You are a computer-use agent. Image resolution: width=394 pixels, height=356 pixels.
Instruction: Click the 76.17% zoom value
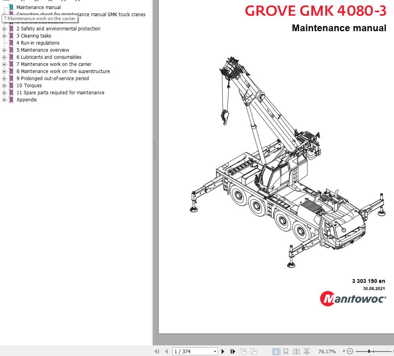pos(327,352)
